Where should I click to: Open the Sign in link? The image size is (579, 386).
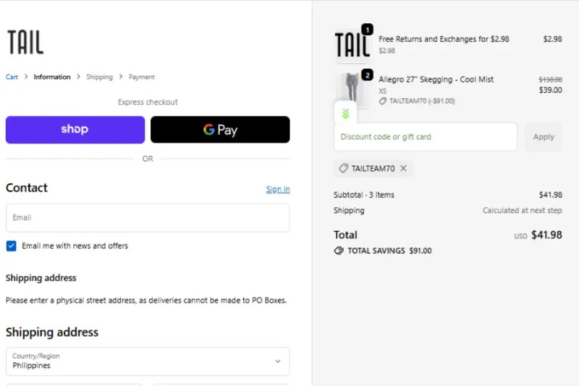(278, 189)
